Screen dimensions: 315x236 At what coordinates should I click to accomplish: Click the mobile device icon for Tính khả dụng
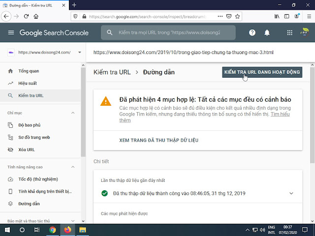(10, 191)
